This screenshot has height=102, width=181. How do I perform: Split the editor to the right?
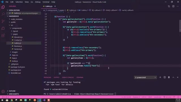point(173,6)
